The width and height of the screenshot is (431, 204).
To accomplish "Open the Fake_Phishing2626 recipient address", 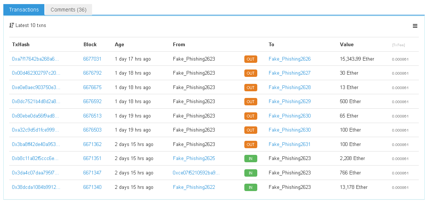I will click(289, 59).
